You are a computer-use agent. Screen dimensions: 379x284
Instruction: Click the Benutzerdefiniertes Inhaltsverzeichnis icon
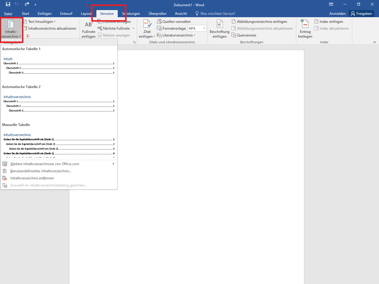(x=5, y=171)
